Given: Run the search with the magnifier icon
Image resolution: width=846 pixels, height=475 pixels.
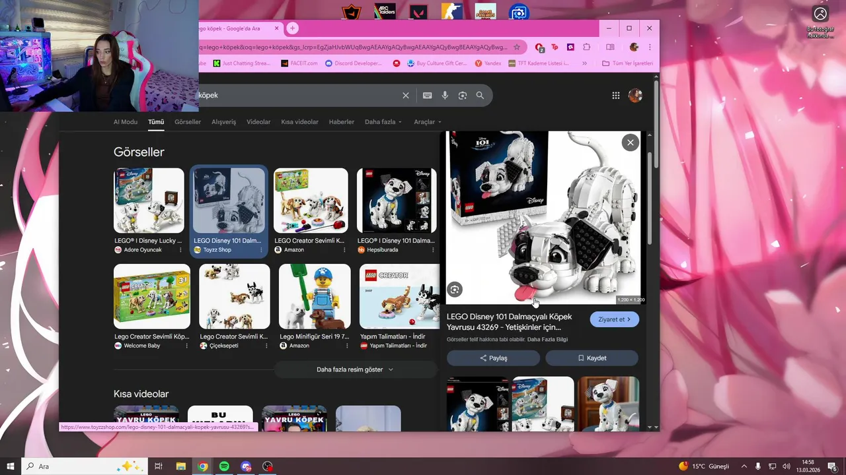Looking at the screenshot, I should 480,96.
